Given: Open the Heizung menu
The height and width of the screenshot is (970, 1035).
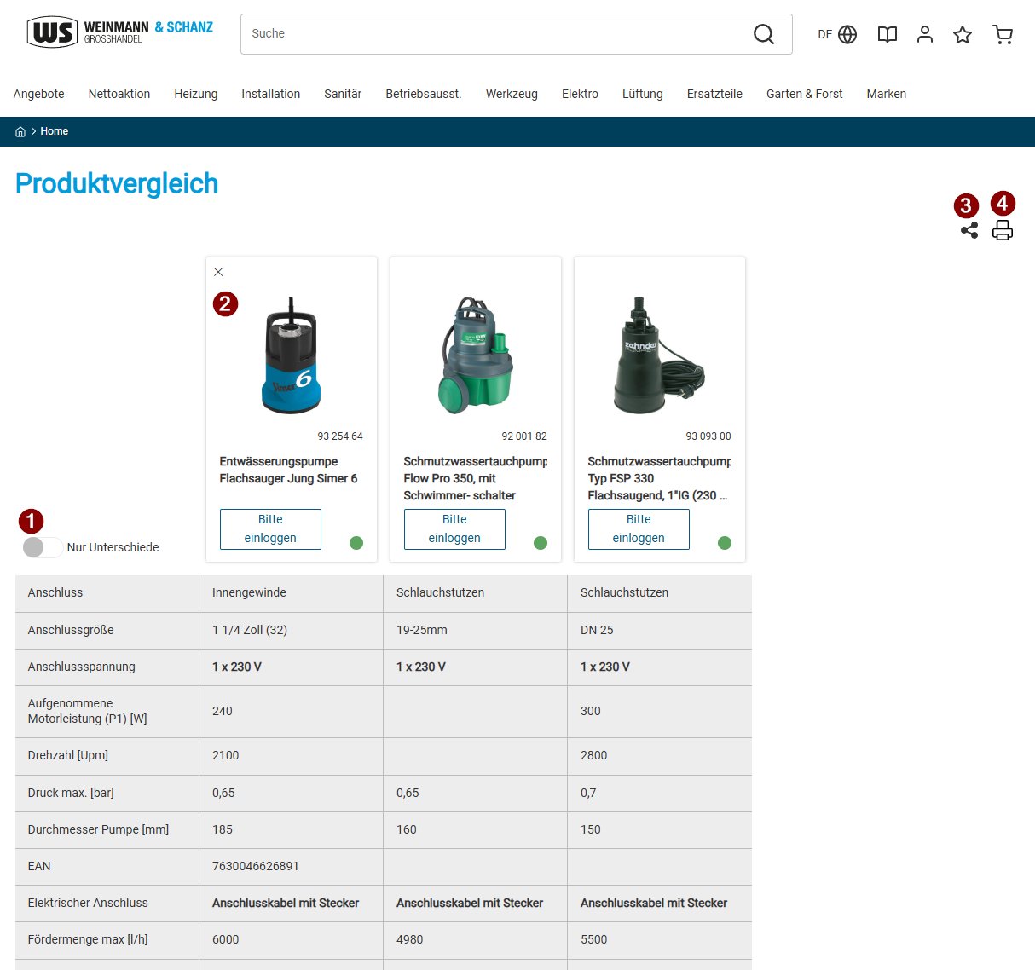Looking at the screenshot, I should (x=195, y=94).
